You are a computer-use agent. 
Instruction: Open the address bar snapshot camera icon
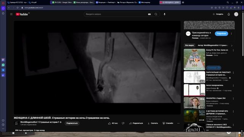tap(215, 8)
